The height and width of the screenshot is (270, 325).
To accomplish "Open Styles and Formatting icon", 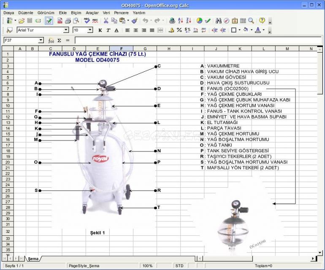I will click(10, 30).
